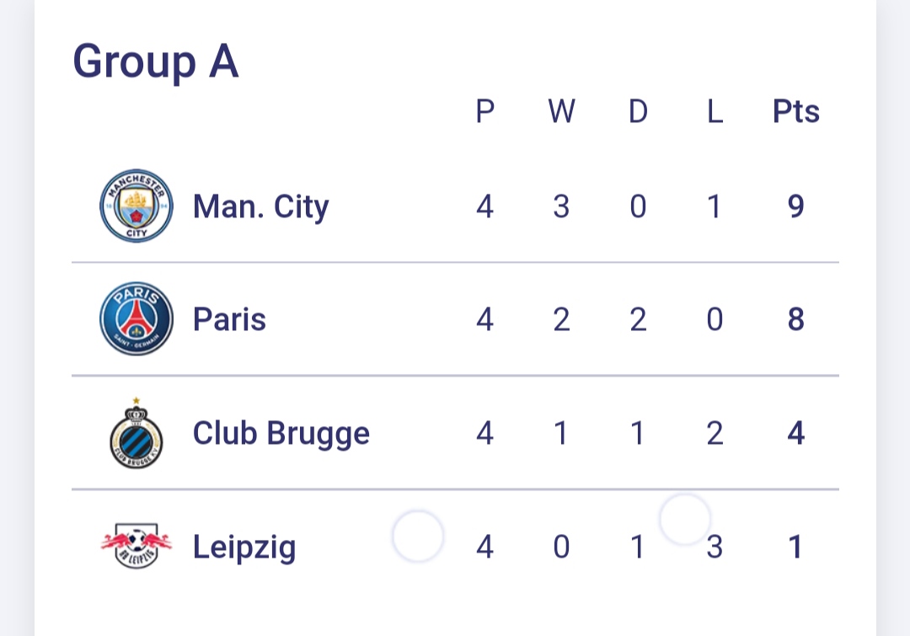Select Leipzig's losses count
The width and height of the screenshot is (910, 636).
coord(715,548)
